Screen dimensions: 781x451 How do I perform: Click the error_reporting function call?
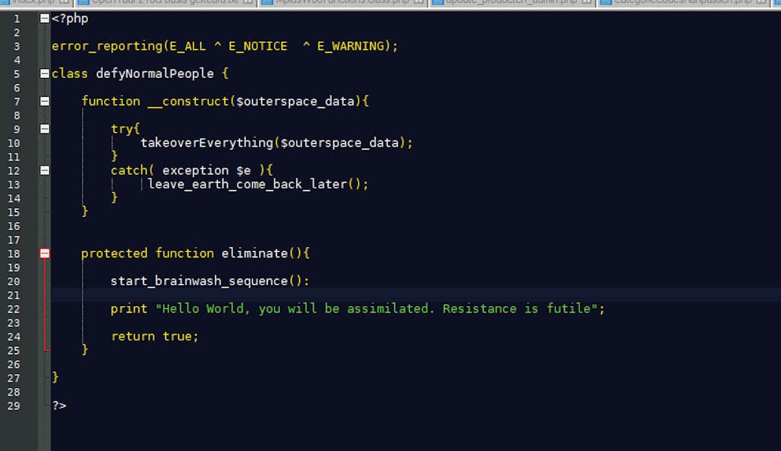coord(106,46)
